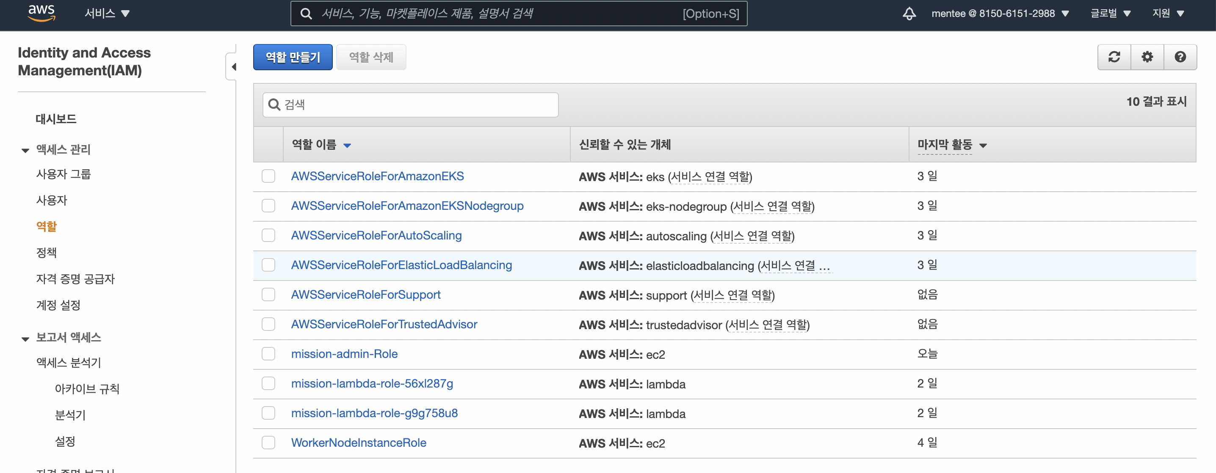Sort by 마지막 활동 column
Viewport: 1216px width, 473px height.
tap(952, 145)
